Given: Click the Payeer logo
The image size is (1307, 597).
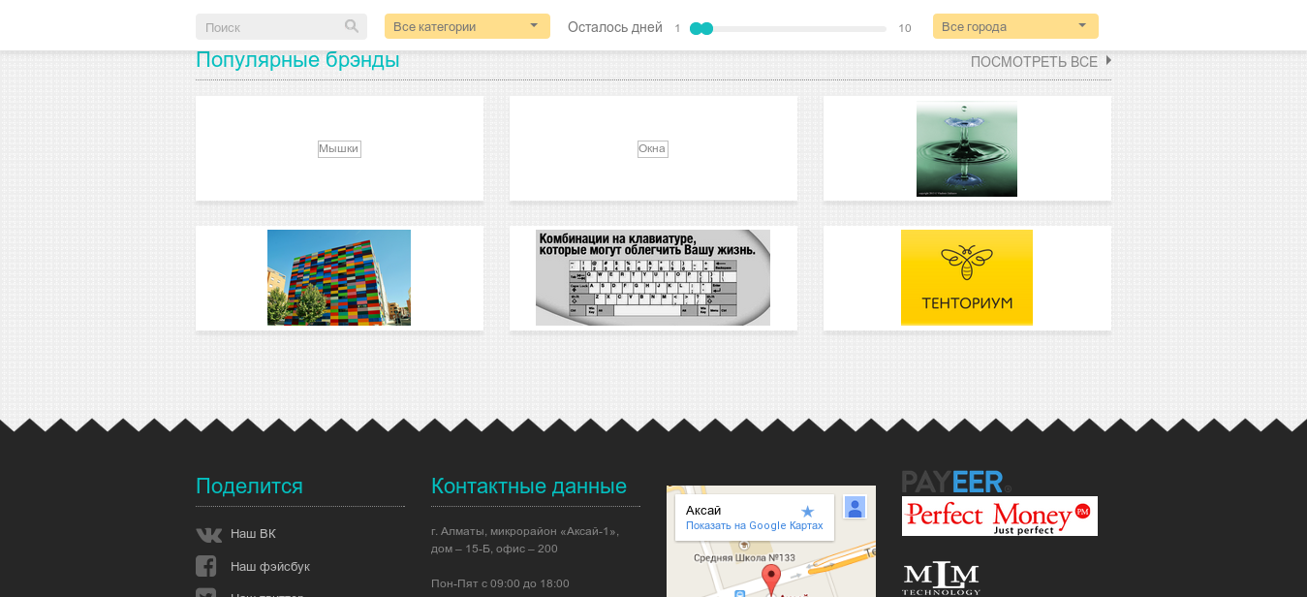Looking at the screenshot, I should click(x=956, y=482).
